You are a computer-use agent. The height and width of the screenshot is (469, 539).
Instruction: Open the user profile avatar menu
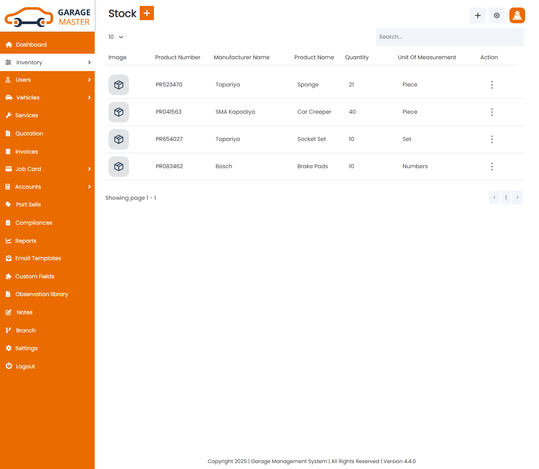[x=517, y=15]
